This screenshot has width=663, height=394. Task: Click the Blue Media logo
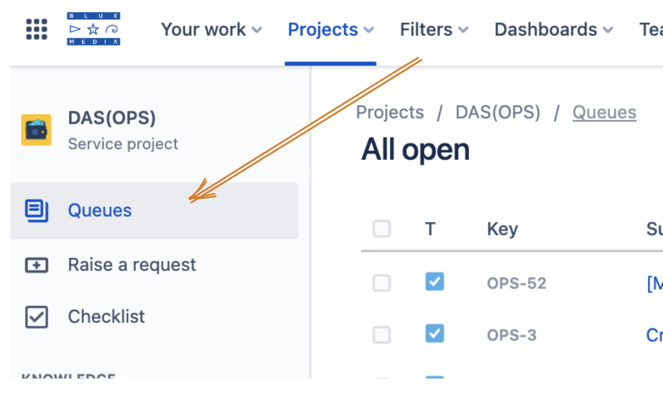coord(93,29)
